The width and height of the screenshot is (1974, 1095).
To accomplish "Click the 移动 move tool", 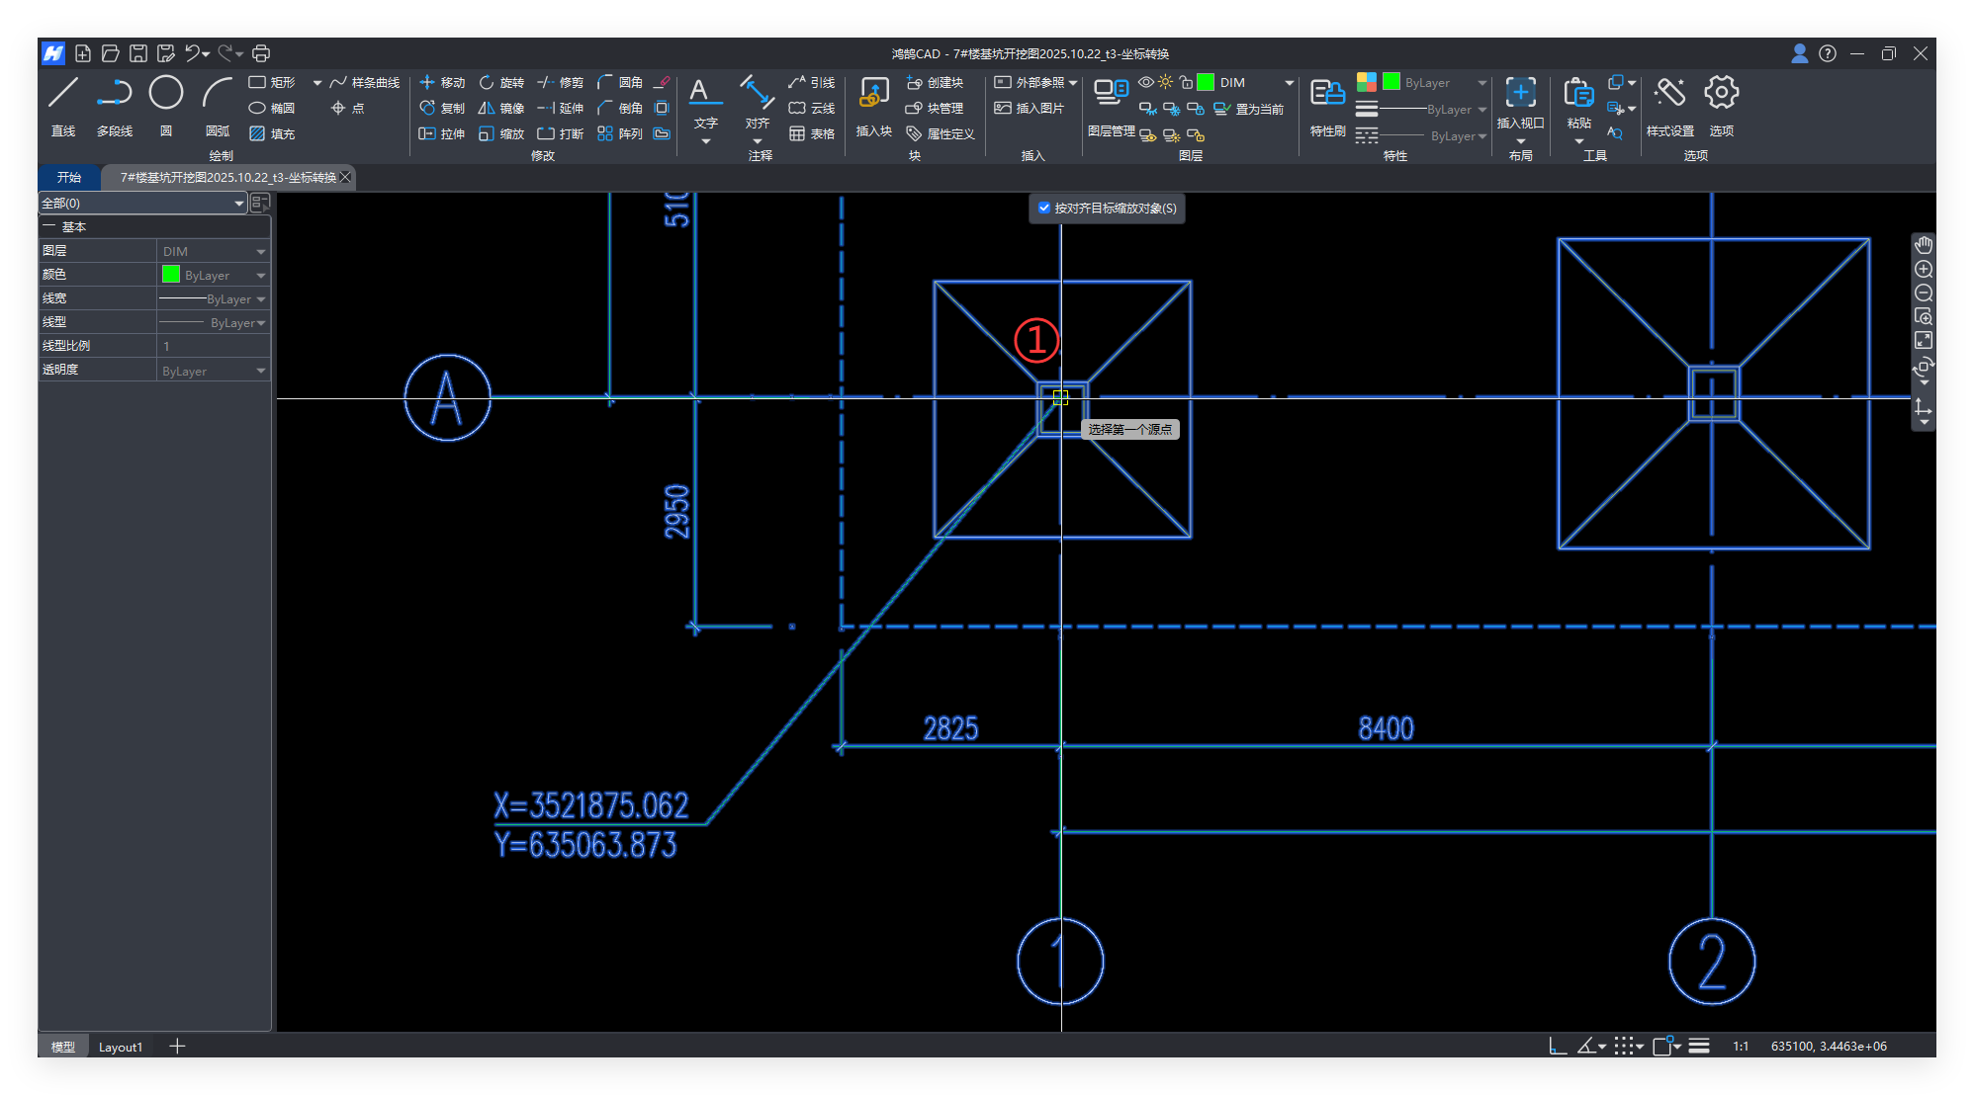I will (442, 82).
